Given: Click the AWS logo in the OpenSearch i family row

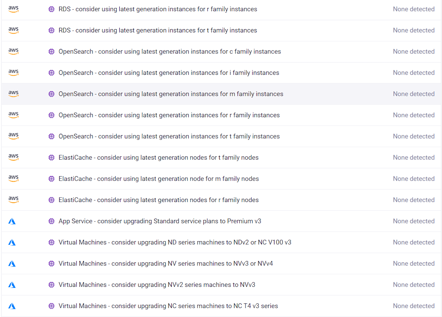Looking at the screenshot, I should [x=14, y=73].
